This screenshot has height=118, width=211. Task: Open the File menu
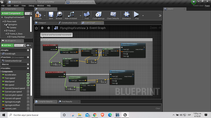[3, 6]
